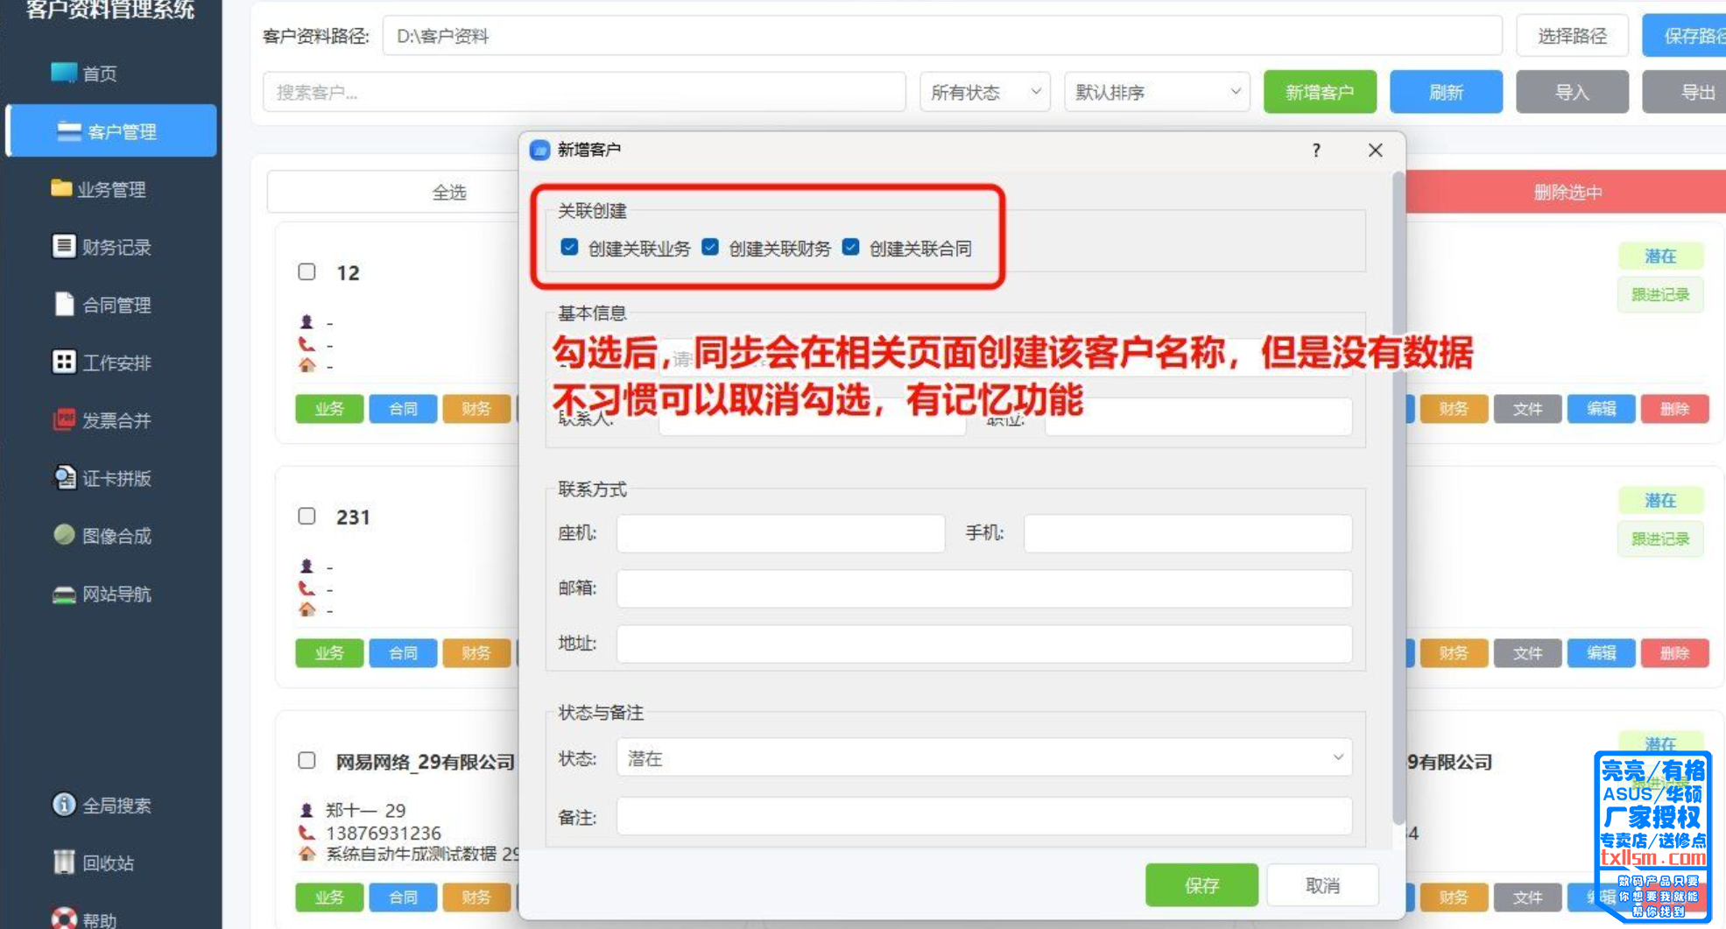Open the recycle bin icon
This screenshot has height=929, width=1726.
[x=63, y=862]
